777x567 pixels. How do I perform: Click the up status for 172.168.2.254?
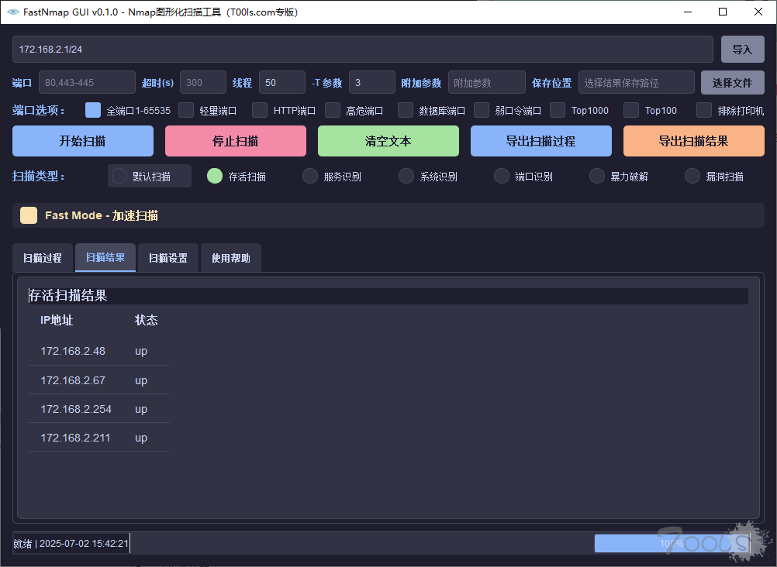click(x=141, y=410)
